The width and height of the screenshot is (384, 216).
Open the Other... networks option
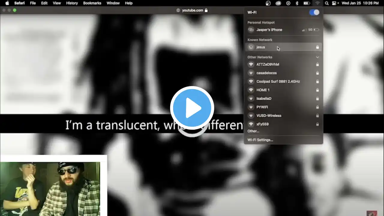[x=253, y=131]
